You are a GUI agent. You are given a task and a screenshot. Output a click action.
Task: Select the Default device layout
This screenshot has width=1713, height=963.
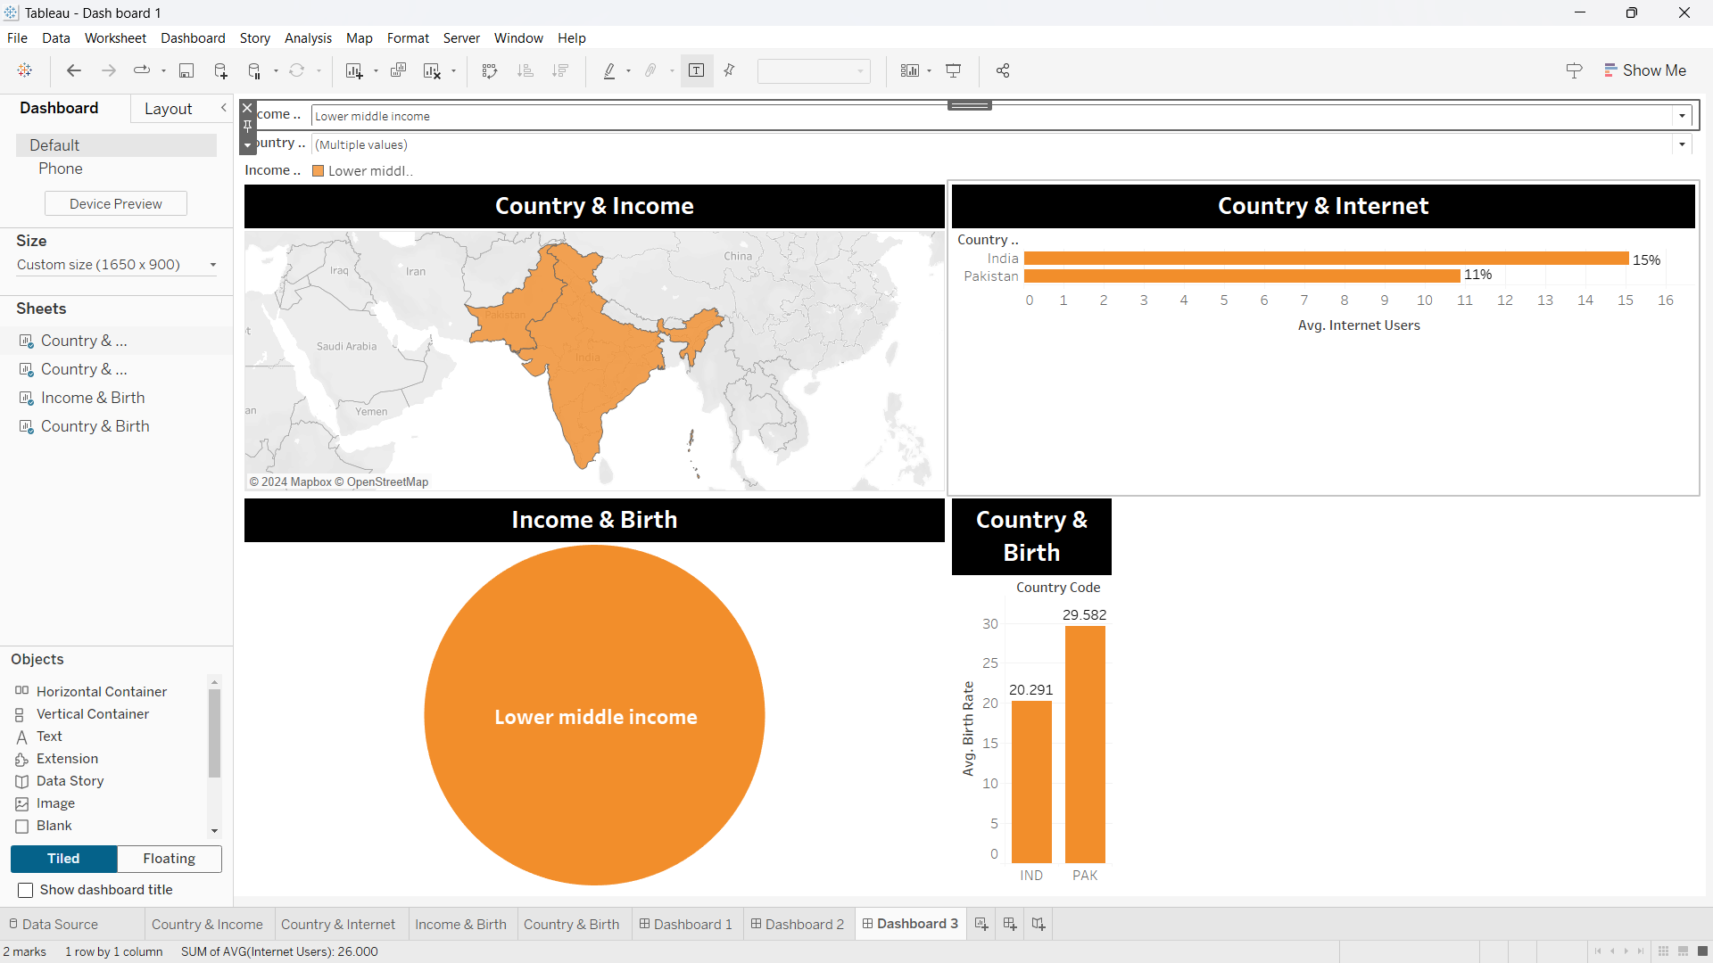pyautogui.click(x=116, y=145)
